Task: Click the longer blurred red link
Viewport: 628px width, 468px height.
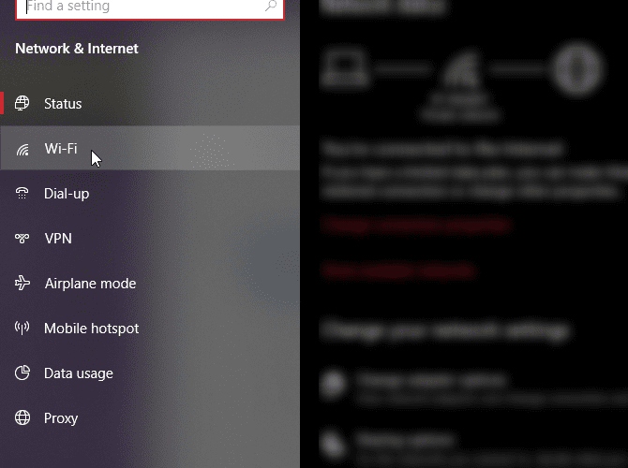Action: (x=416, y=226)
